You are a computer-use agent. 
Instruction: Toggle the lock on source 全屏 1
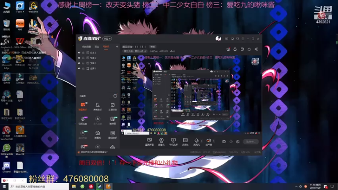(x=83, y=68)
